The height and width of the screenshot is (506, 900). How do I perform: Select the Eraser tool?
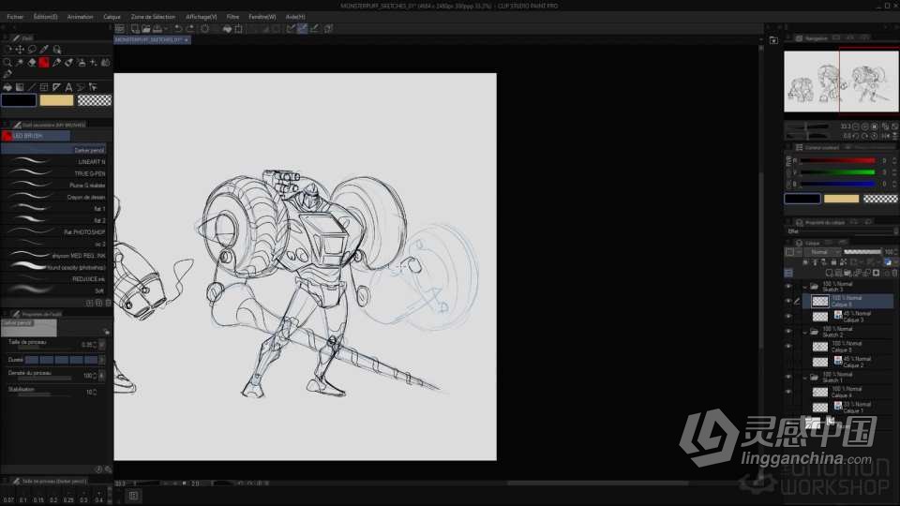pos(32,63)
